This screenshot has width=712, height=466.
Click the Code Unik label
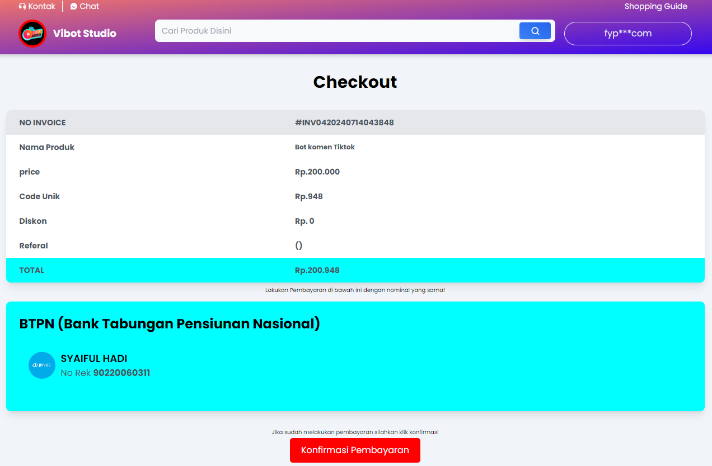pos(40,196)
